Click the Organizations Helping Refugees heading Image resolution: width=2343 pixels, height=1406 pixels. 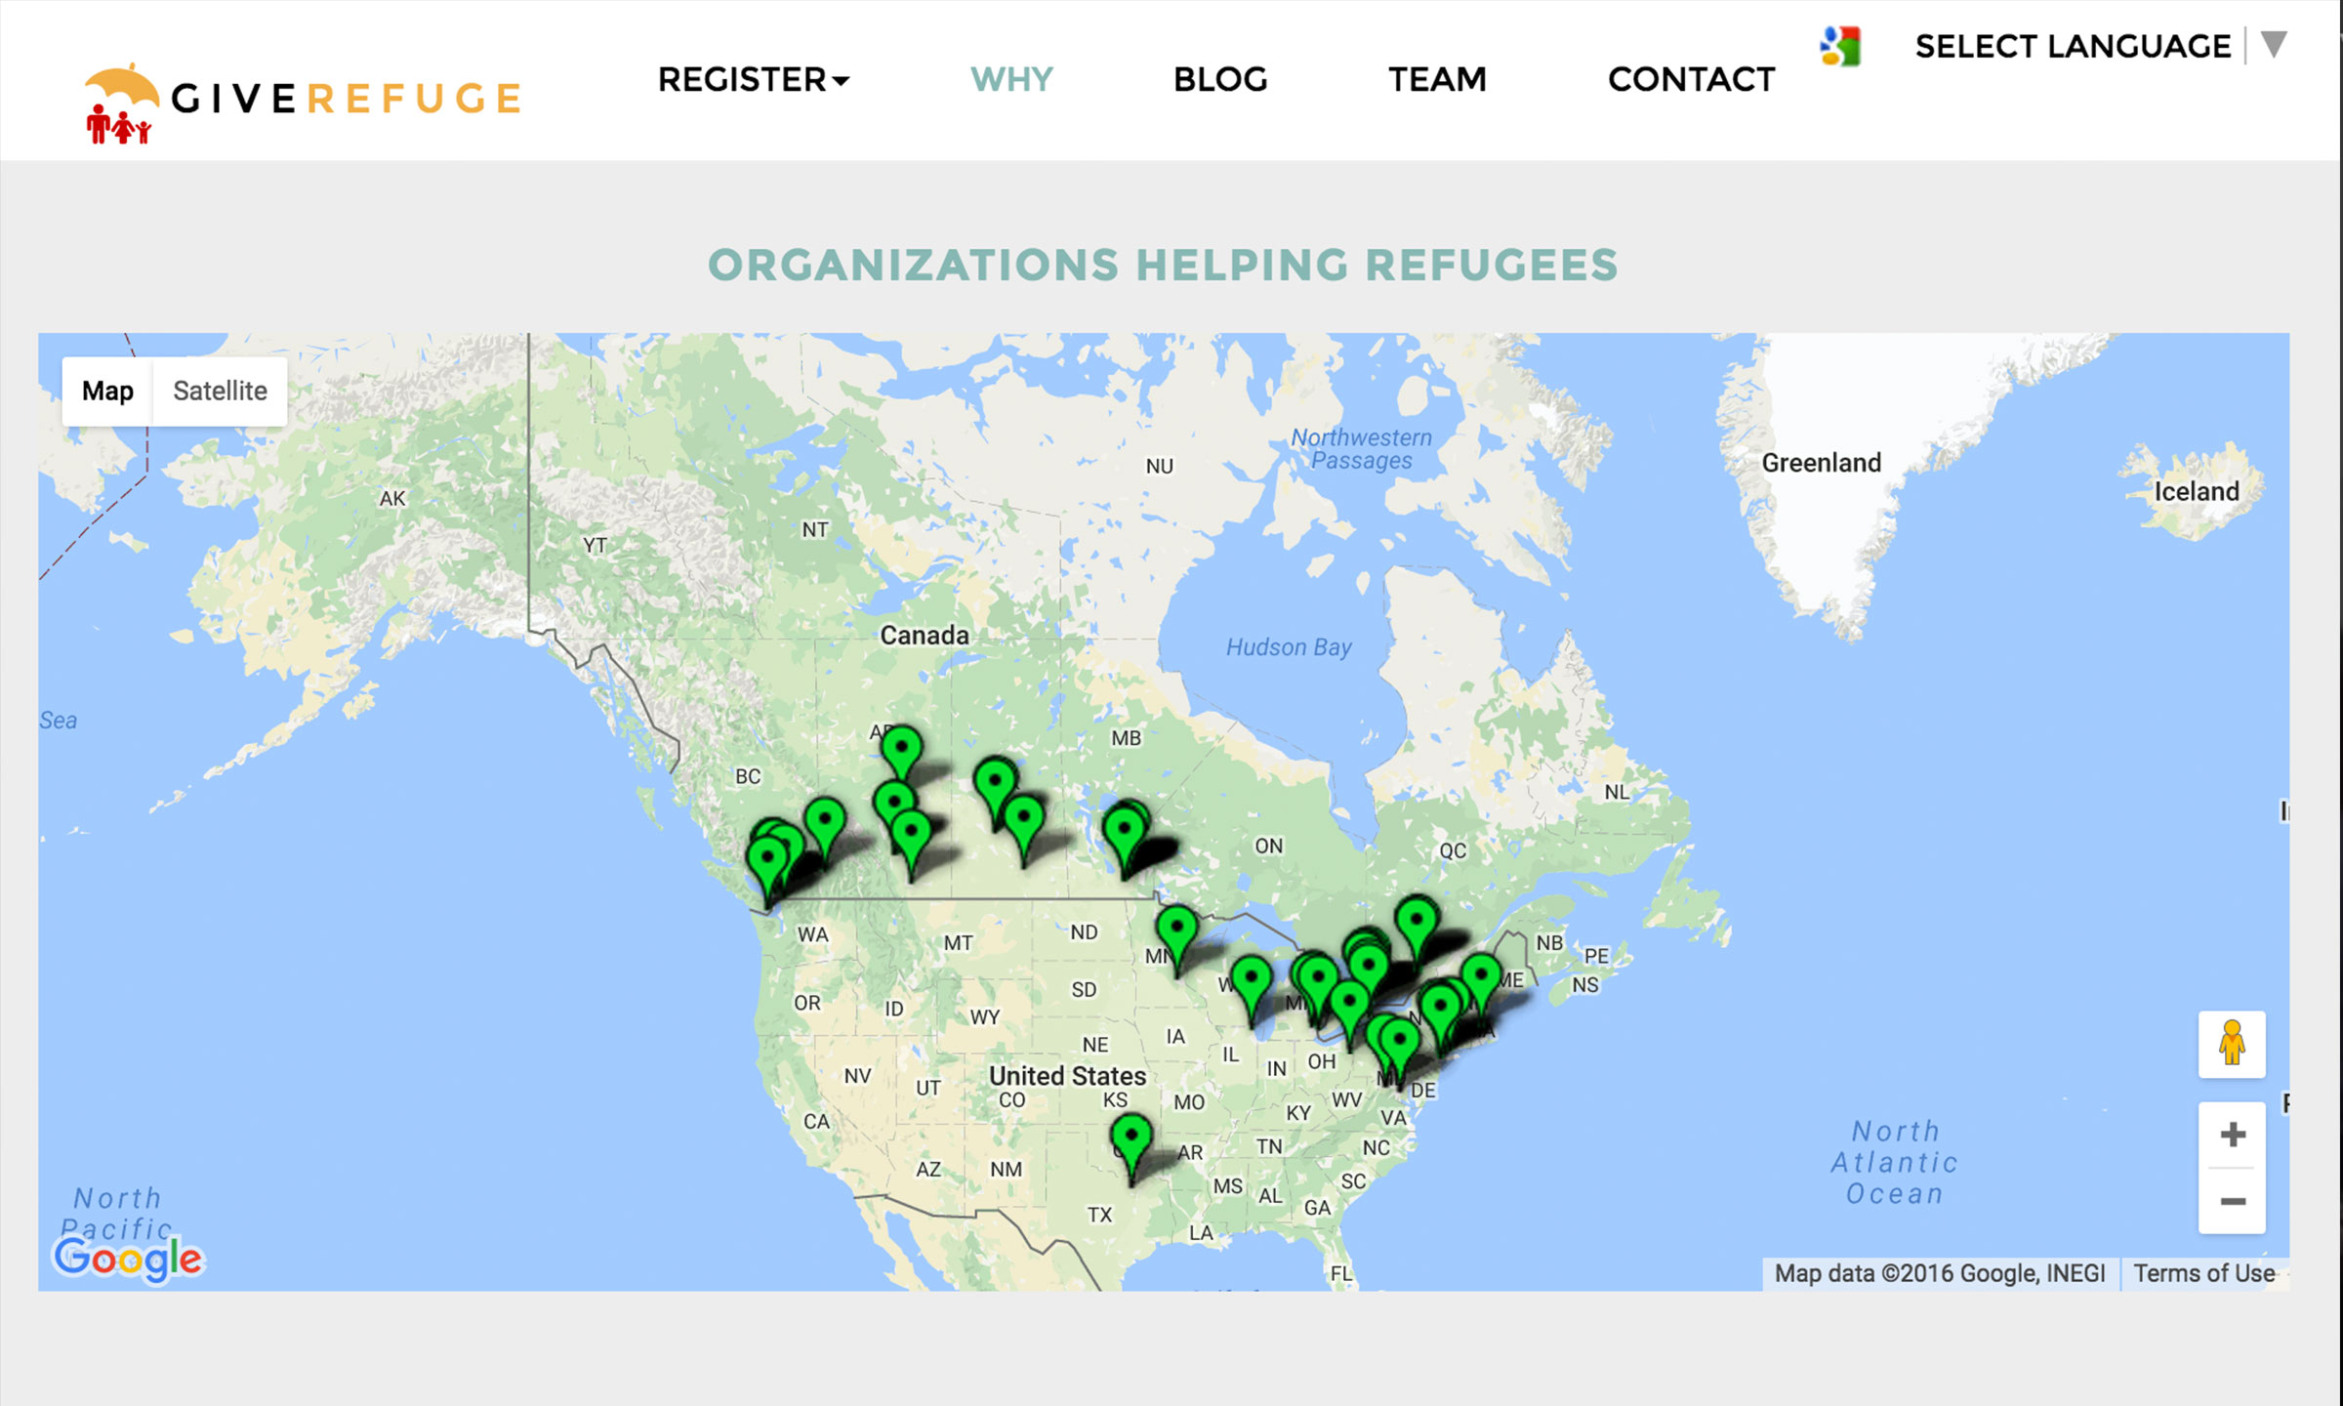coord(1163,266)
